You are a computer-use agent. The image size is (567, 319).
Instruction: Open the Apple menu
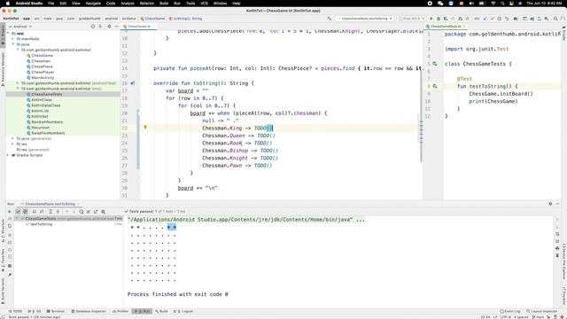pos(8,4)
